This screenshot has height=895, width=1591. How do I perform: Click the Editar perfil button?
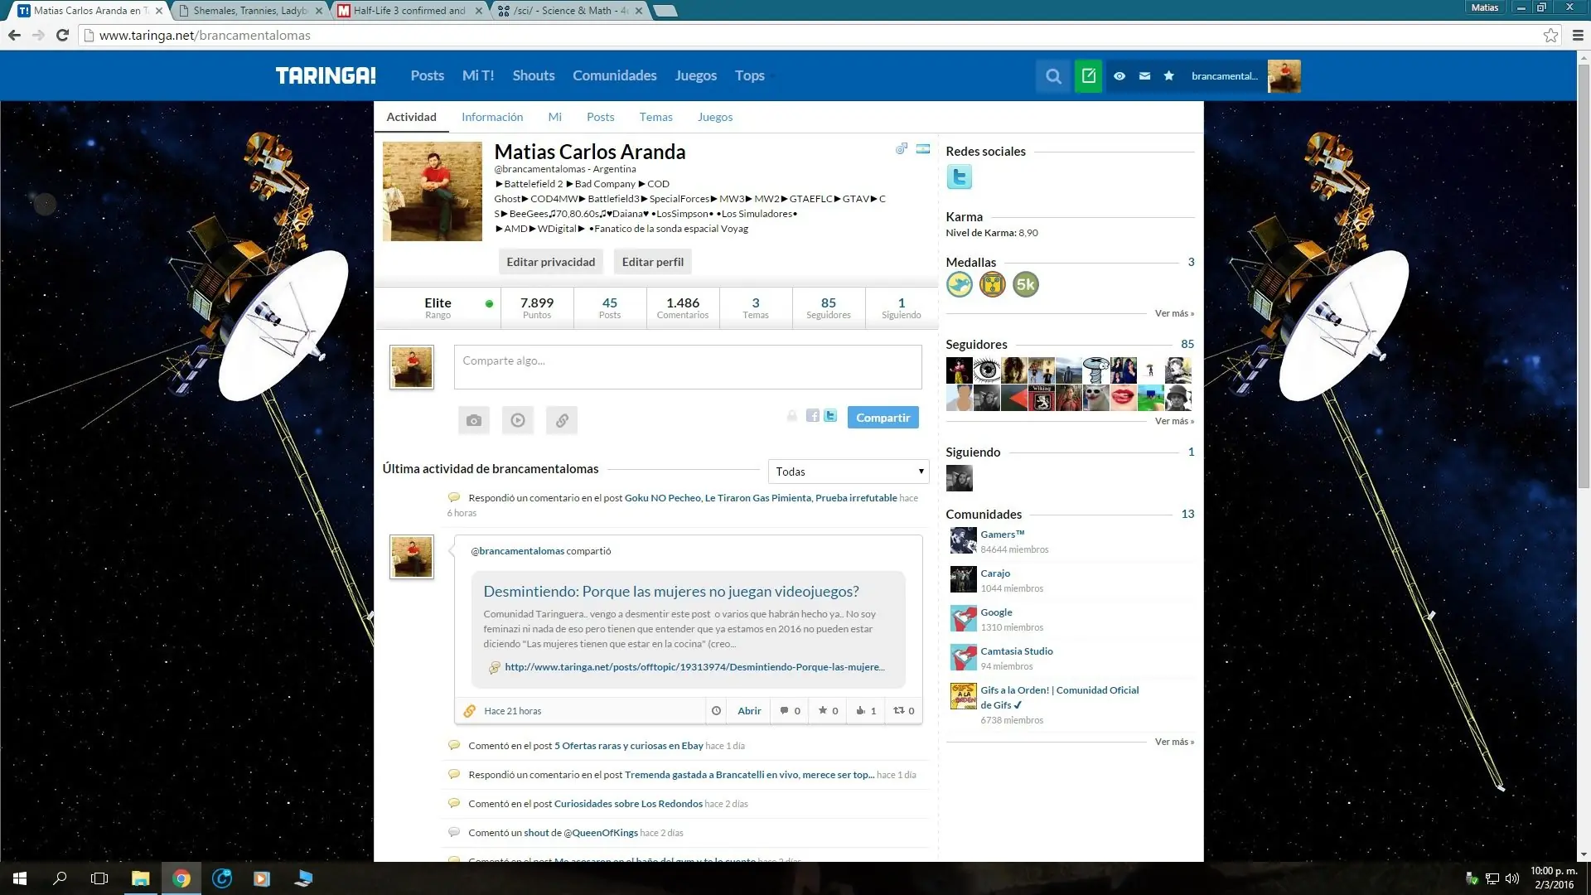click(x=652, y=262)
